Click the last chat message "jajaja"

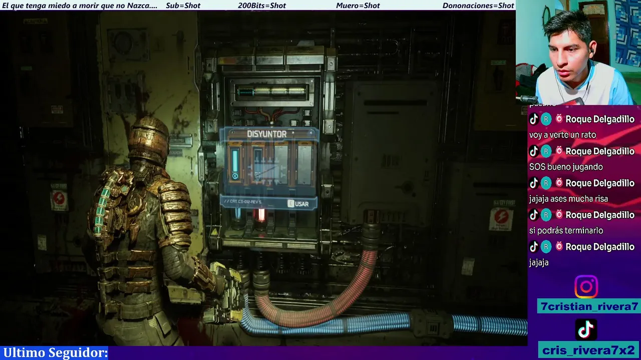coord(539,262)
